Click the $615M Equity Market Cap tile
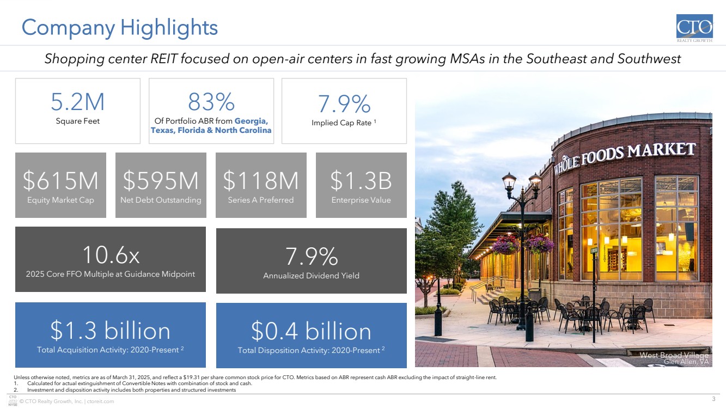Viewport: 726px width, 408px height. coord(60,185)
